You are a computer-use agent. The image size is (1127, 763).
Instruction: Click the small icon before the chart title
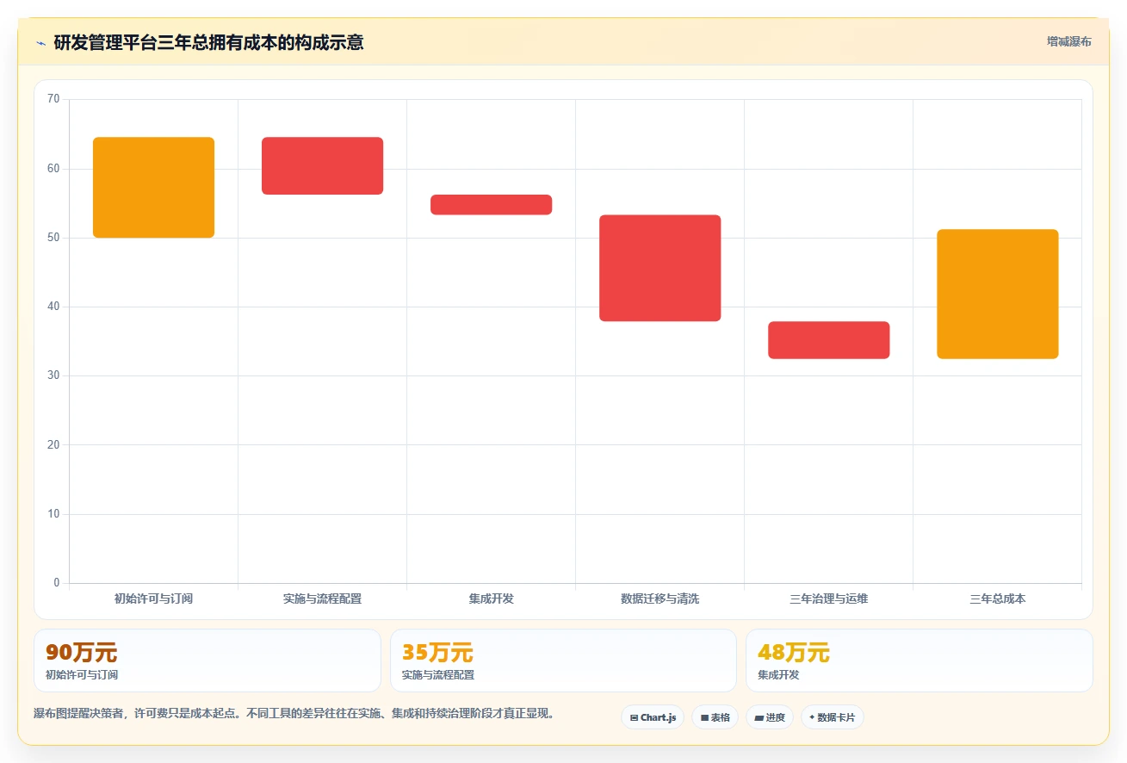pos(40,43)
